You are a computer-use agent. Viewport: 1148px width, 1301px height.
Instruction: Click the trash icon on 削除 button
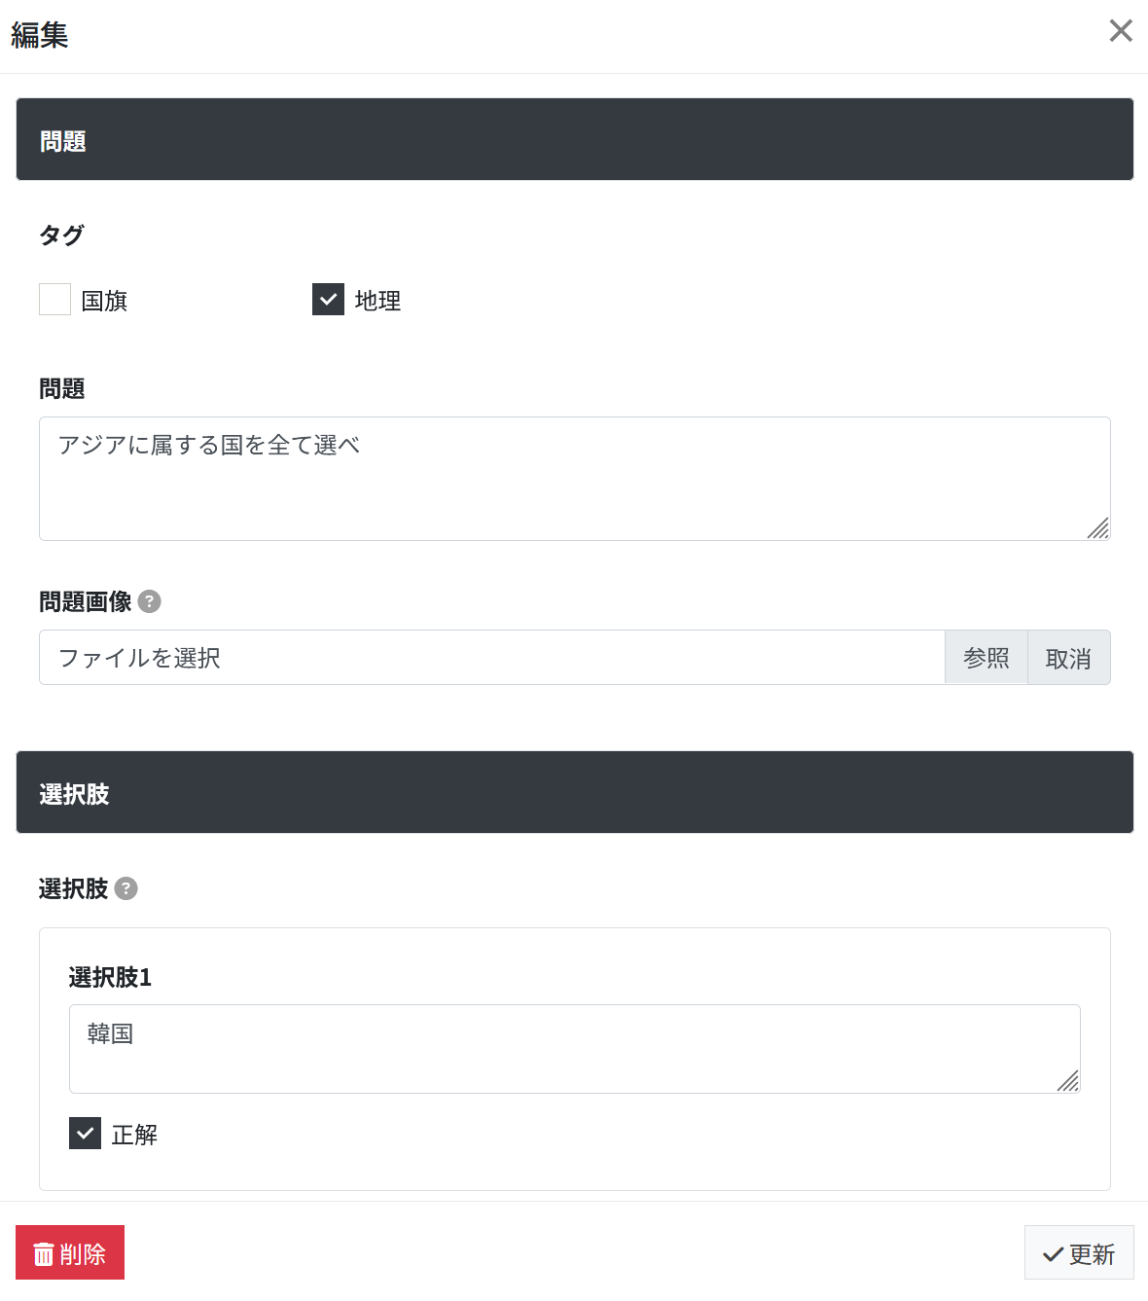point(44,1254)
